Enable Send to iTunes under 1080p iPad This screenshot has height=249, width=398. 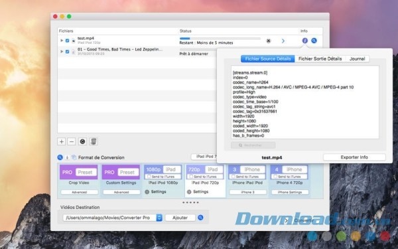tap(149, 177)
